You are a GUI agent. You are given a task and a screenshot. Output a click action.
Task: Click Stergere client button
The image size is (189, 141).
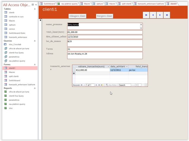pyautogui.click(x=105, y=16)
